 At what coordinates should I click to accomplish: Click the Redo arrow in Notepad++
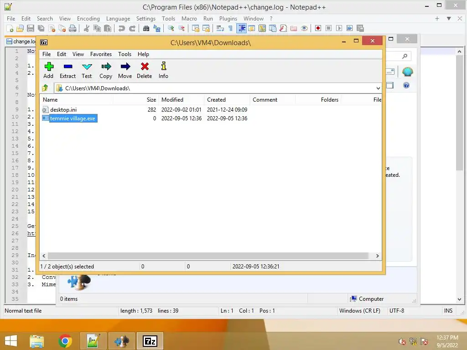[132, 28]
